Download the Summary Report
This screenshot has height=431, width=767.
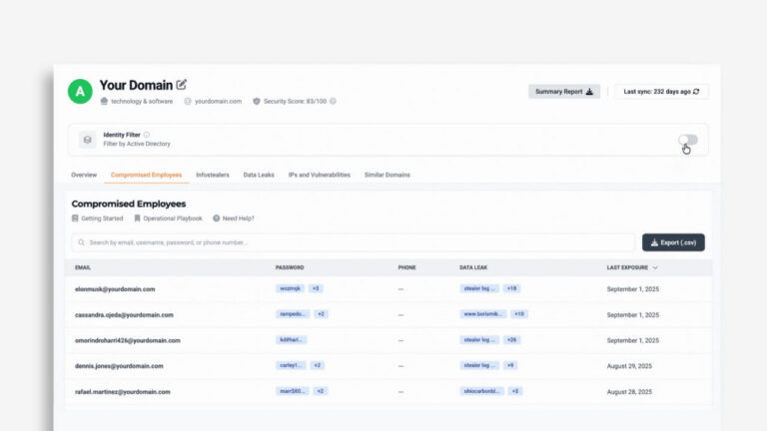point(564,92)
